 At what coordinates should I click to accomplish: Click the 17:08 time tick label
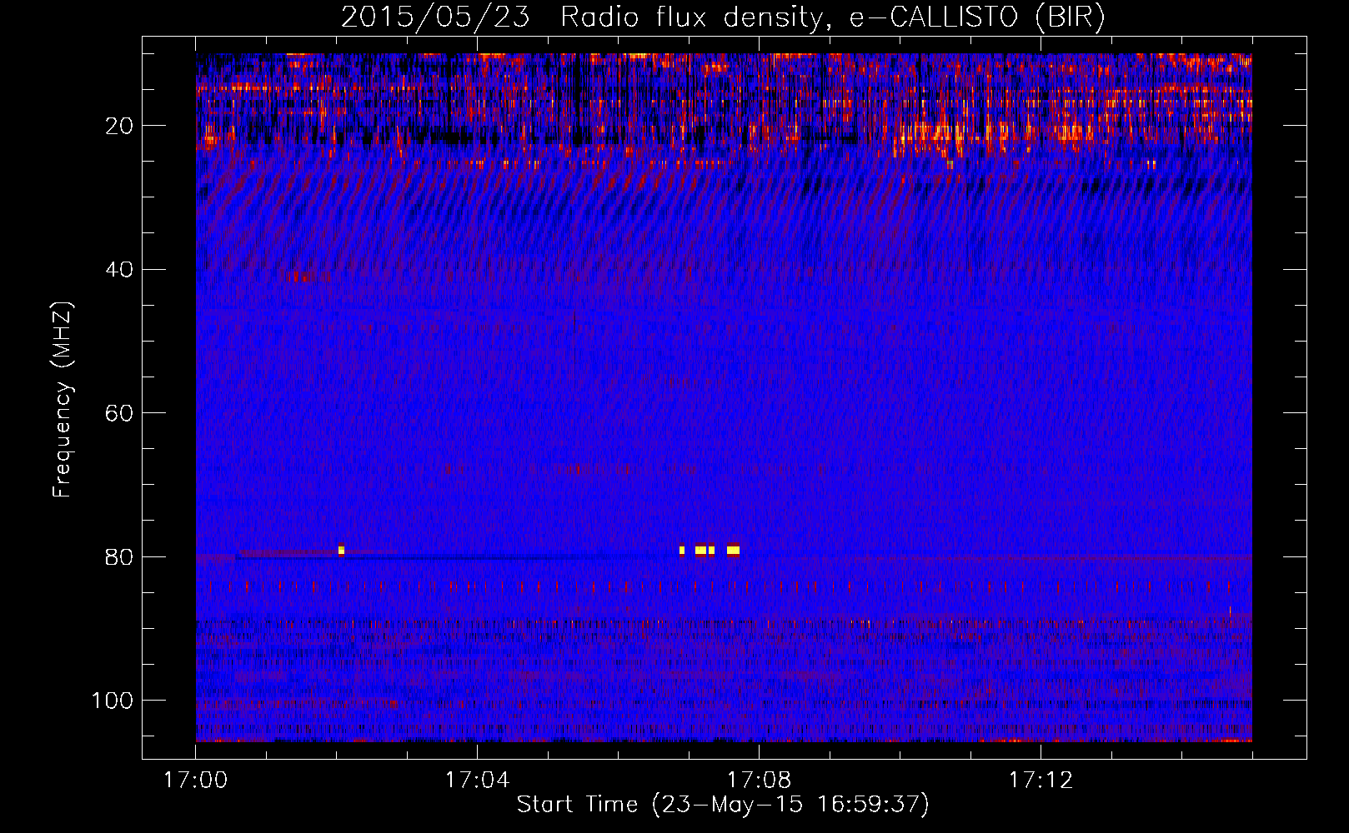point(759,781)
